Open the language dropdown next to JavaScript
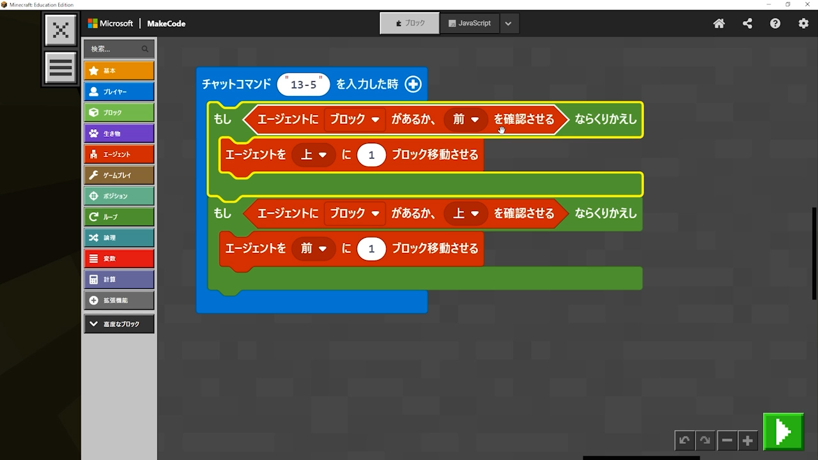Image resolution: width=818 pixels, height=460 pixels. pyautogui.click(x=508, y=24)
